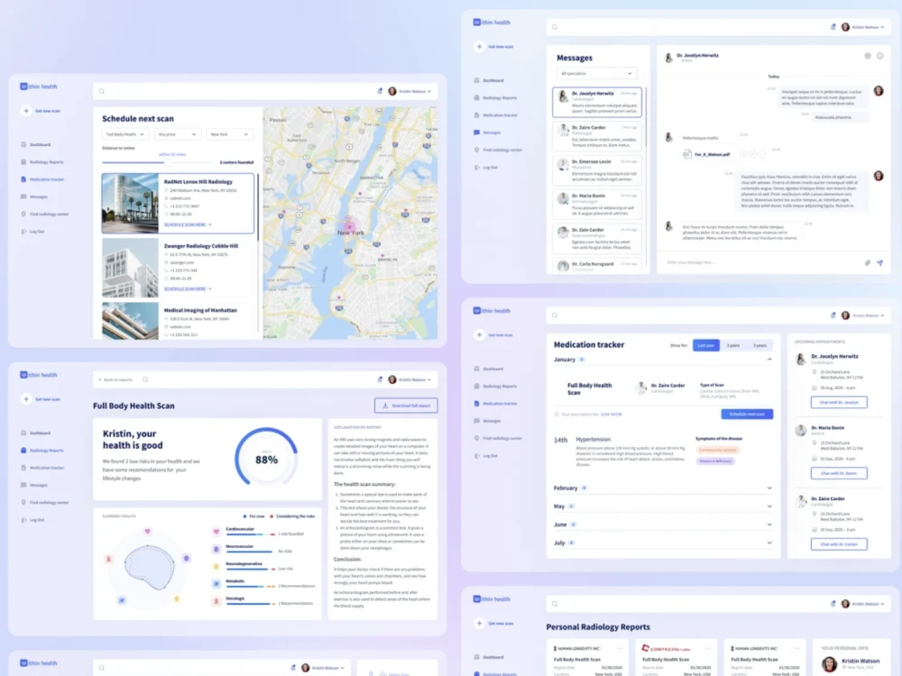Screen dimensions: 902x676
Task: Click Metabolic icon in summary list
Action: (216, 583)
